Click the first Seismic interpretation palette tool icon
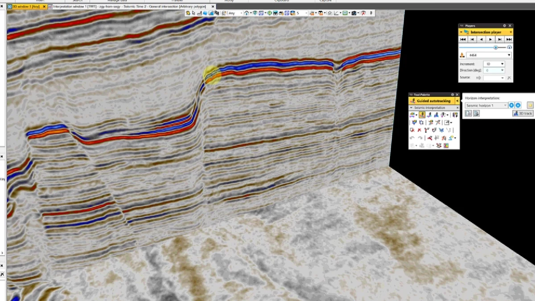The width and height of the screenshot is (535, 301). pyautogui.click(x=412, y=115)
